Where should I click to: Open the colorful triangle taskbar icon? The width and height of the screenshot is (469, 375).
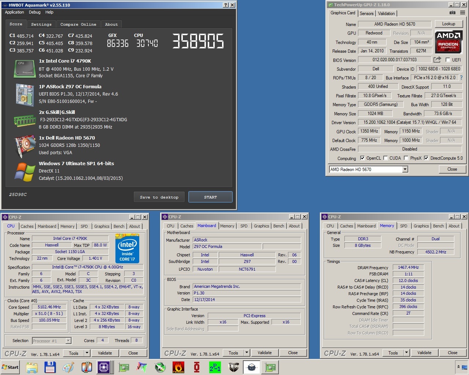pos(142,367)
